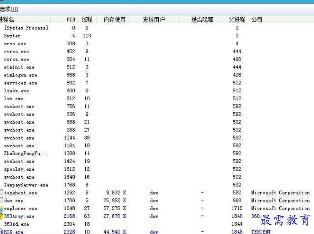Select svchost.exe with PID 988
314x234 pixels.
pyautogui.click(x=19, y=130)
